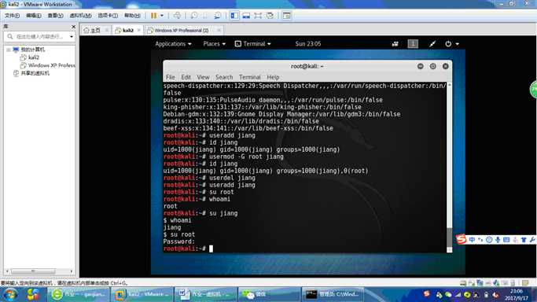Viewport: 537px width, 302px height.
Task: Select Windows XP Professional in library tree
Action: [x=48, y=65]
